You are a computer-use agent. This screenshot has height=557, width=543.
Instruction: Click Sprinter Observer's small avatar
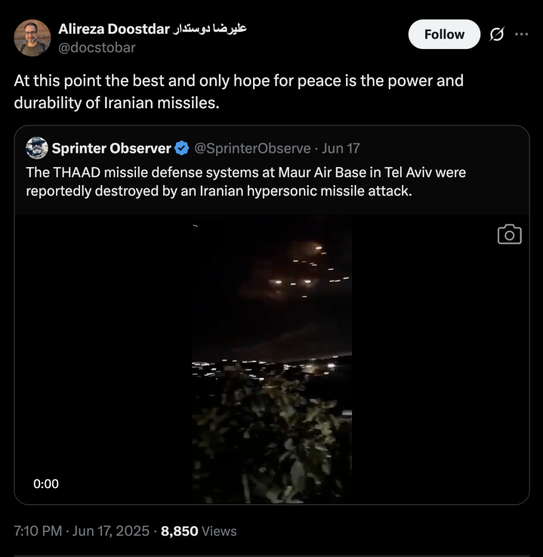pyautogui.click(x=37, y=148)
